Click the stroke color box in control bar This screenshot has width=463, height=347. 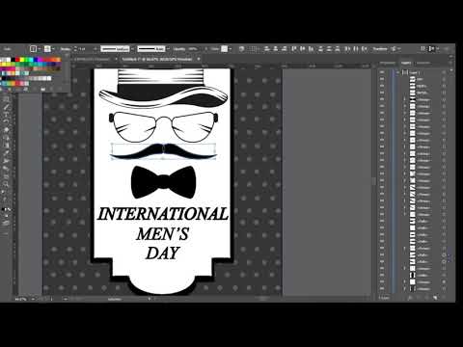point(47,49)
